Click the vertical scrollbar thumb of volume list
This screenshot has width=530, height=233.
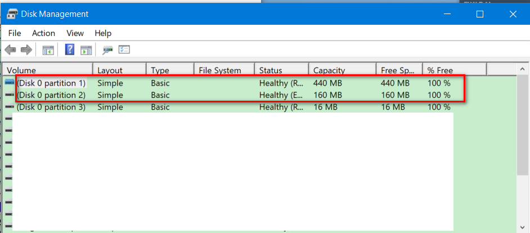coord(523,125)
